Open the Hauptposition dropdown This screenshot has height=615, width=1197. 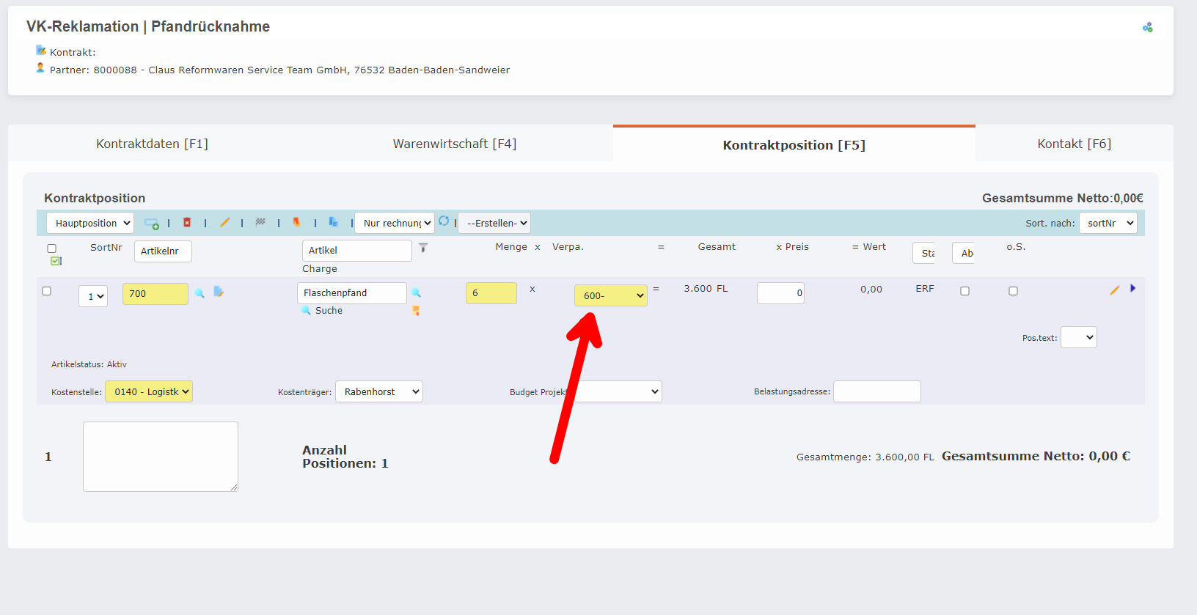[x=90, y=223]
